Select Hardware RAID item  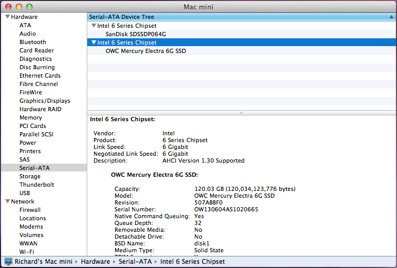[40, 109]
